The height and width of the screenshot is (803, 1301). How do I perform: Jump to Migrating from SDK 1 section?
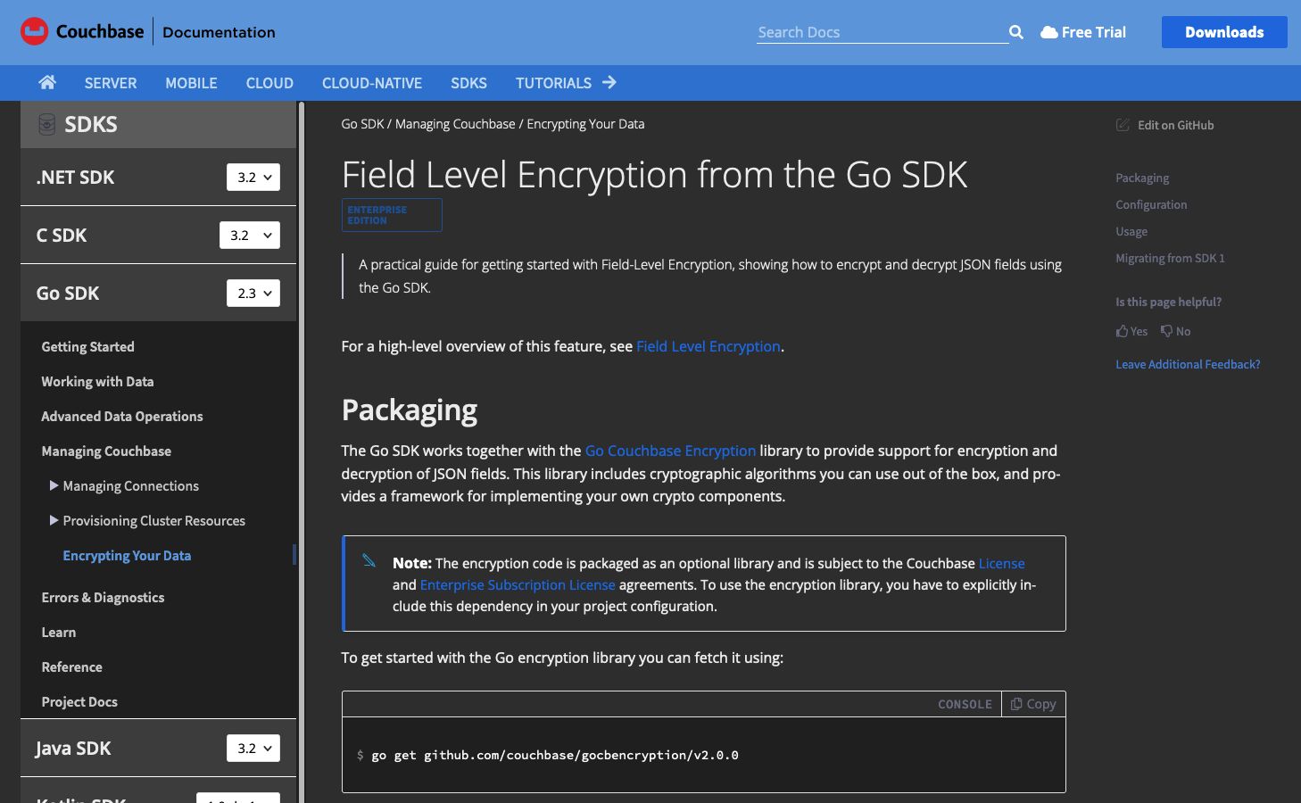pos(1170,258)
